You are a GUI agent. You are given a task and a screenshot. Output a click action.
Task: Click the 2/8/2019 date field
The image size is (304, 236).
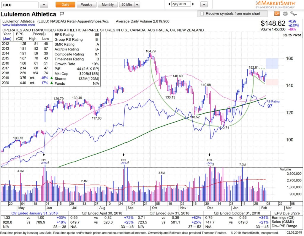181,4
